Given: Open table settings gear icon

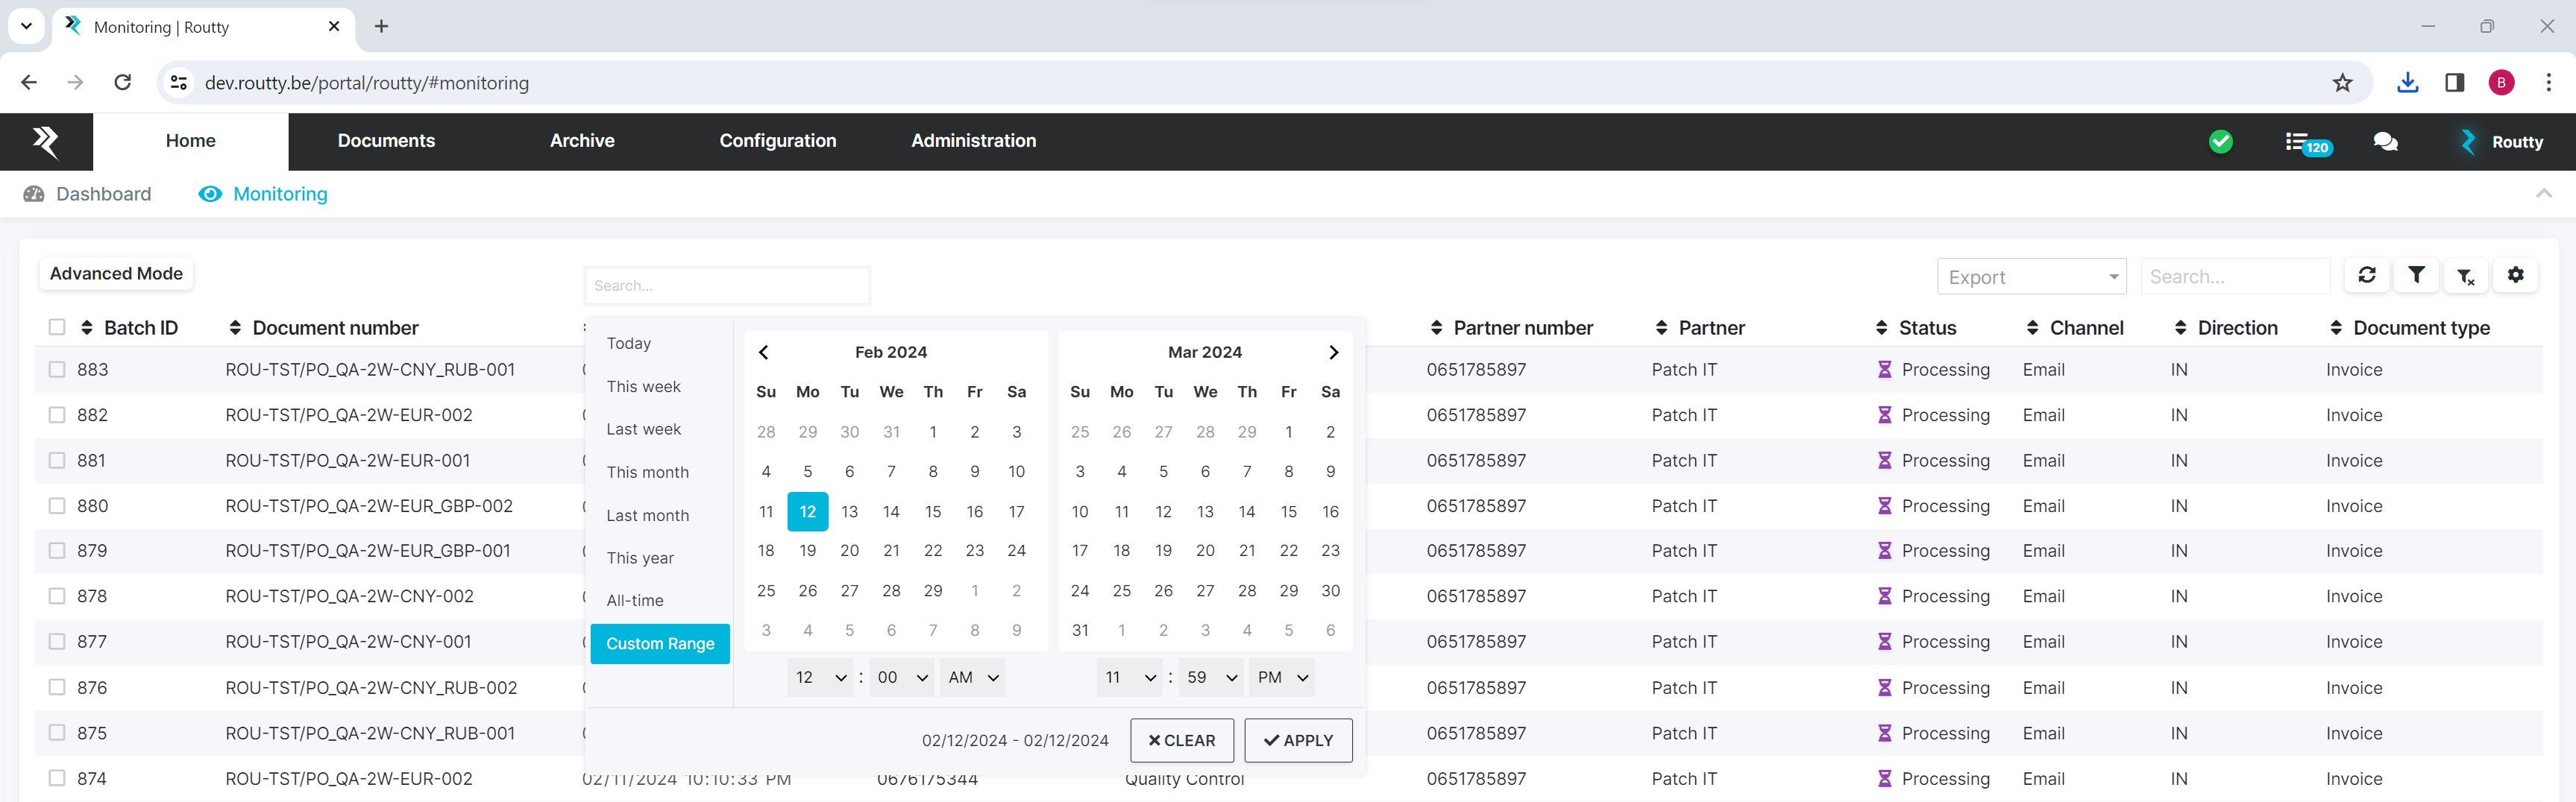Looking at the screenshot, I should 2515,275.
